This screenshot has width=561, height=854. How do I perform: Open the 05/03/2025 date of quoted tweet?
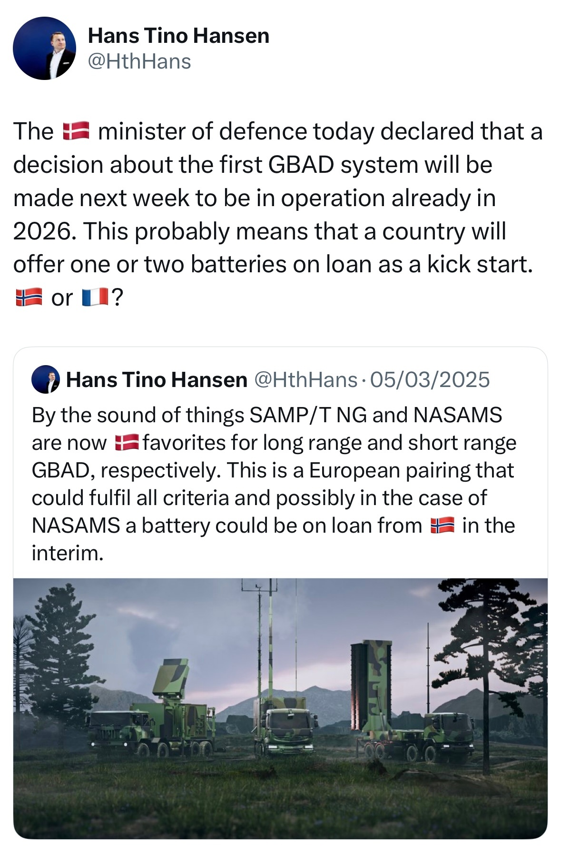pos(430,379)
